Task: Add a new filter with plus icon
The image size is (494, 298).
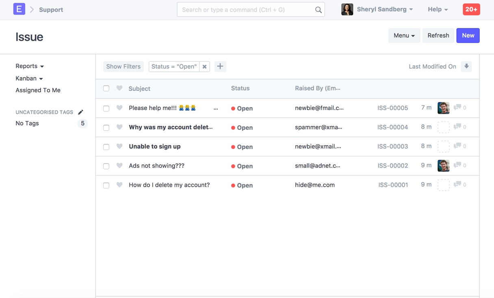Action: (220, 67)
